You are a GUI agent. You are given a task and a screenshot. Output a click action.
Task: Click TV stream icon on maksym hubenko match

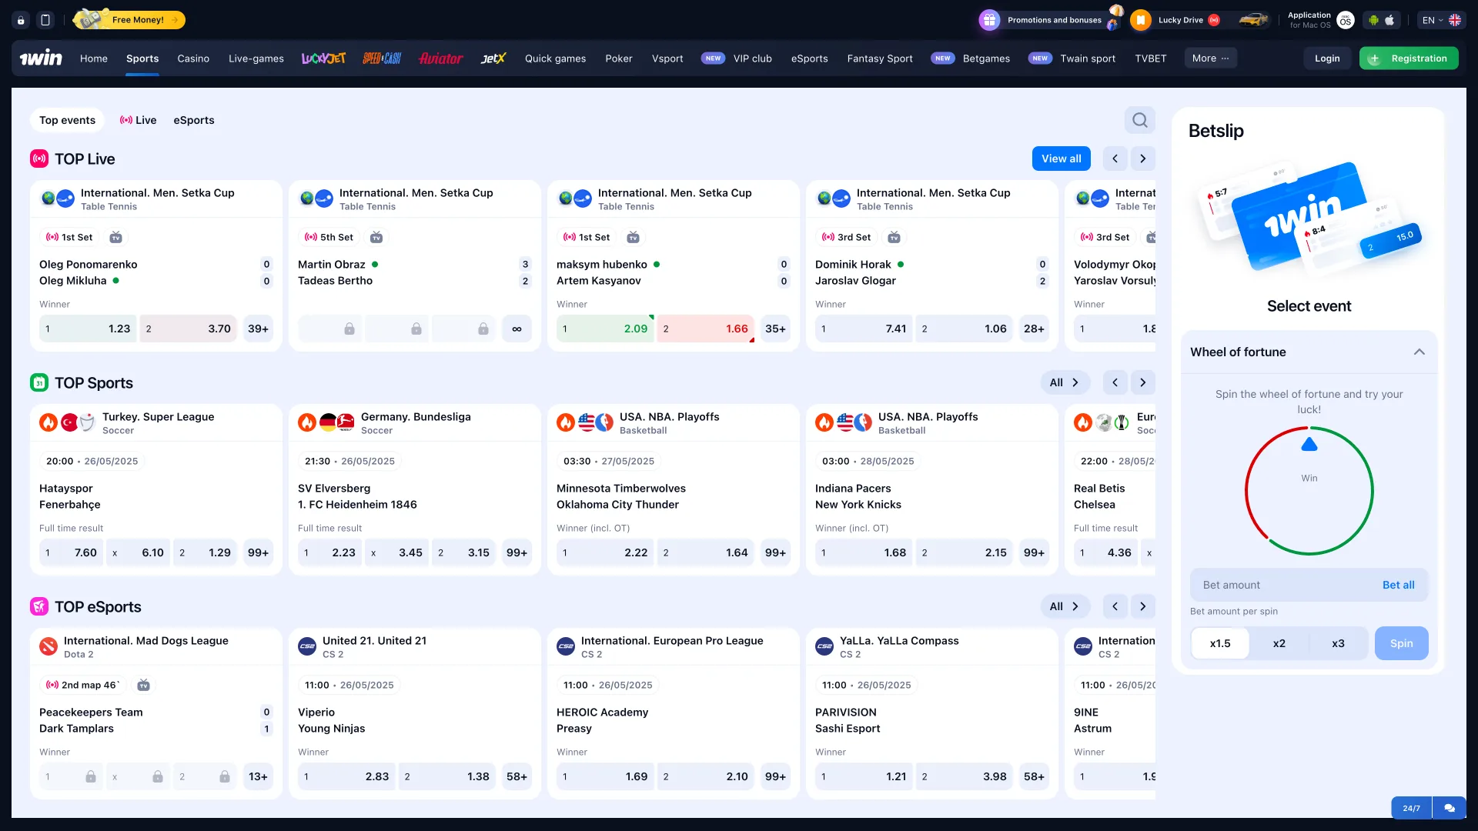coord(633,237)
